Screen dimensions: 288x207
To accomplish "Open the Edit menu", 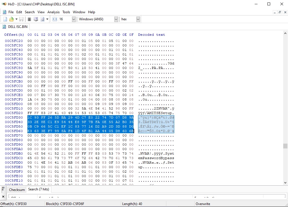I will click(x=19, y=12).
